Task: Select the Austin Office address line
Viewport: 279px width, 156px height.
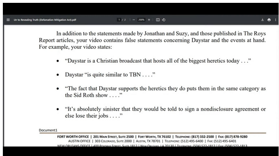Action: (152, 141)
